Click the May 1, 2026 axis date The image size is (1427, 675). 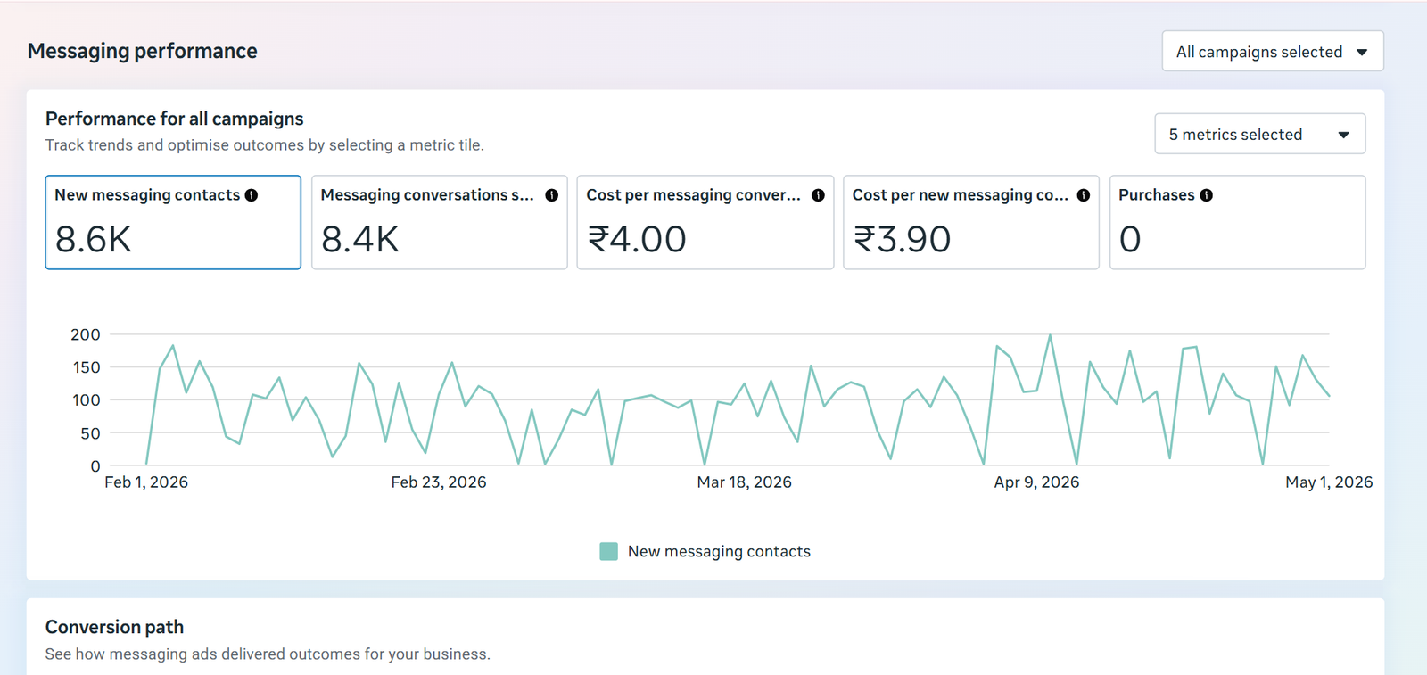(1329, 482)
